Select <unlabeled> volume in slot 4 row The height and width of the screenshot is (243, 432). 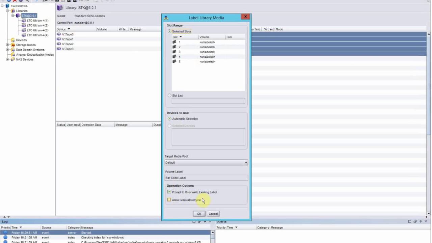(x=207, y=57)
